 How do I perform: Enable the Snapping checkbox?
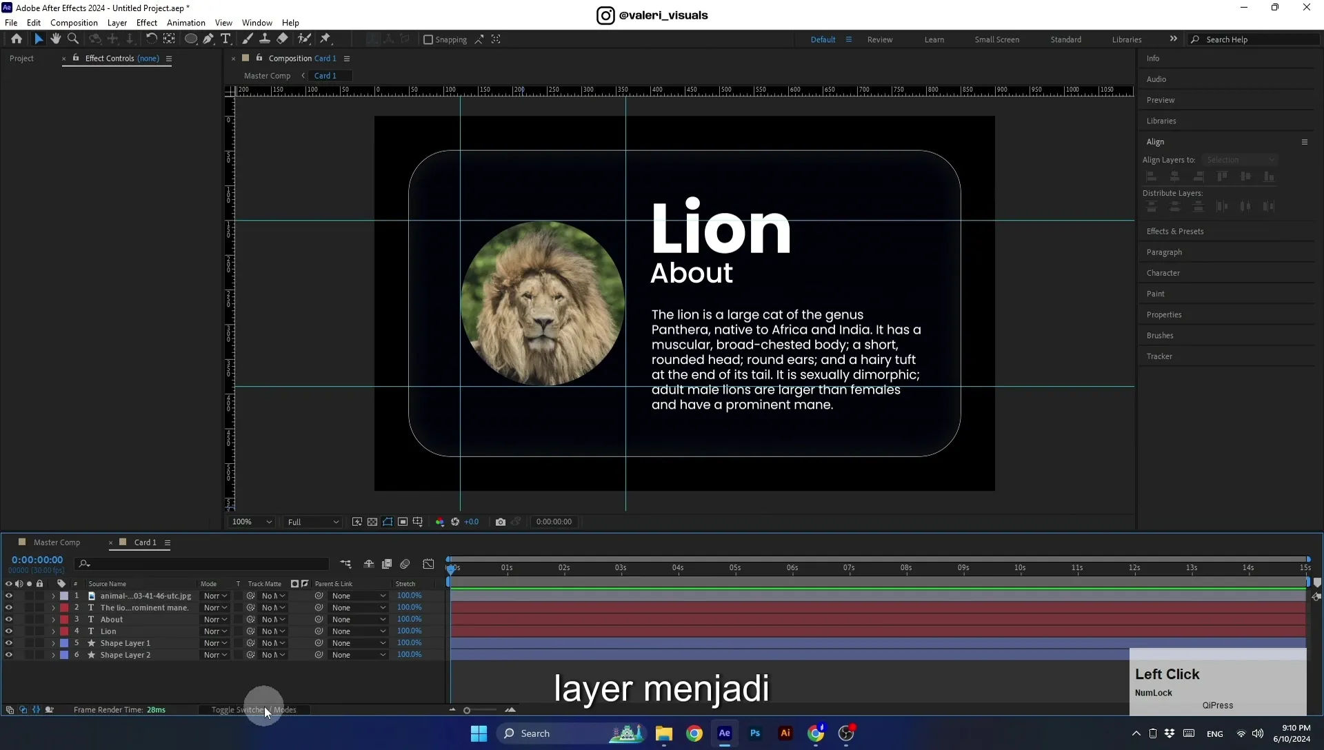click(428, 40)
